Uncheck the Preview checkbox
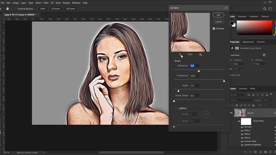 pos(214,28)
